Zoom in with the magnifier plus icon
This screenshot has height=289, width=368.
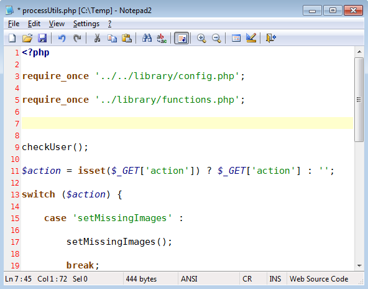tap(201, 38)
